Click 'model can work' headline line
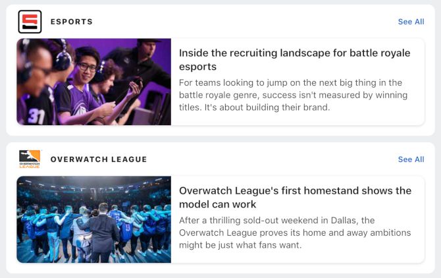This screenshot has width=441, height=278. (217, 204)
